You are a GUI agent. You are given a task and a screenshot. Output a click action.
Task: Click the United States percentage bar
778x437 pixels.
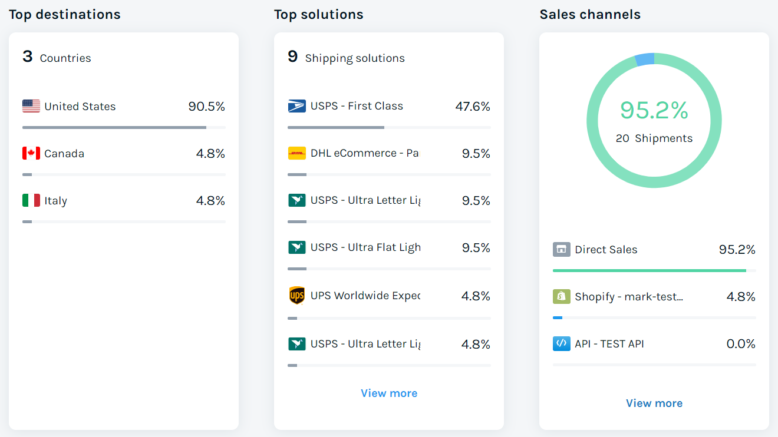point(114,127)
